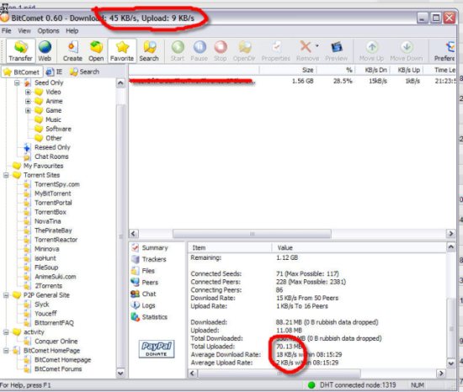Show the Peers panel
This screenshot has width=463, height=392.
[x=145, y=283]
